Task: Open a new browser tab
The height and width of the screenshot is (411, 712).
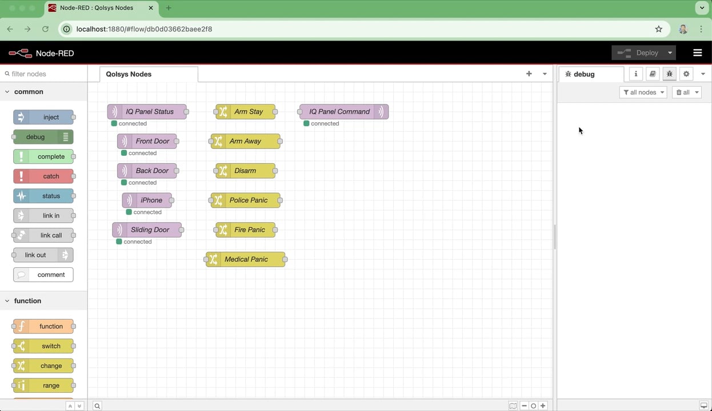Action: click(169, 8)
